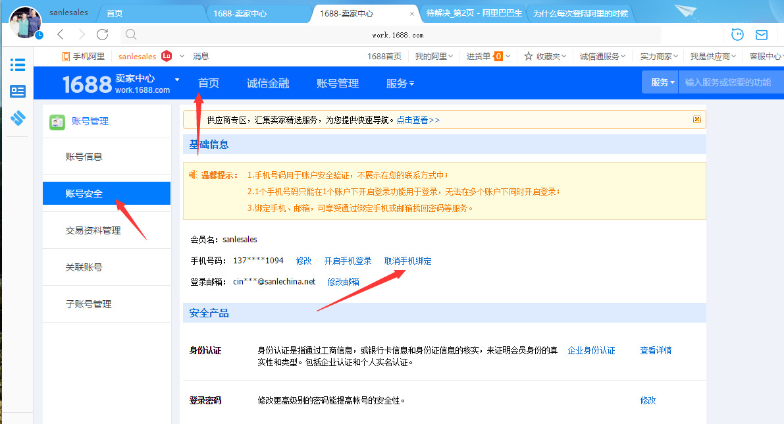The width and height of the screenshot is (784, 424).
Task: Click the 手机阿里 link
Action: coord(88,57)
